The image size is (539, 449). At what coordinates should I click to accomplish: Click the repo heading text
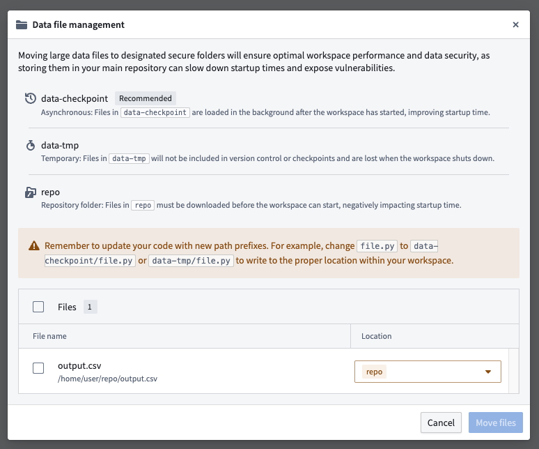point(50,192)
